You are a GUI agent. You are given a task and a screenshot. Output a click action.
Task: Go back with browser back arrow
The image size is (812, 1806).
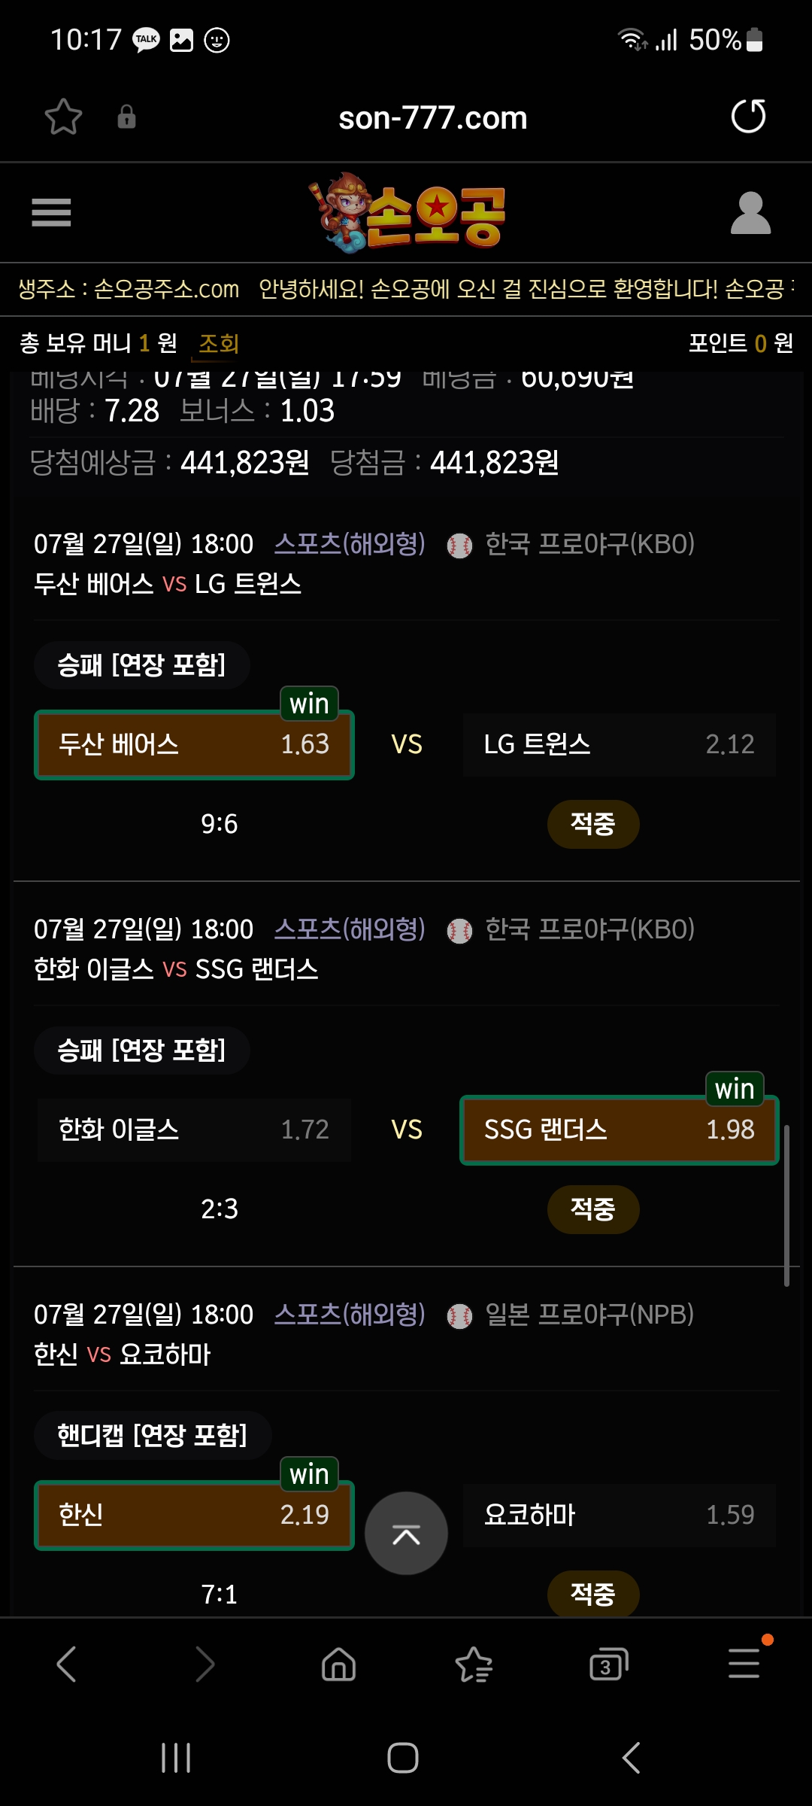tap(67, 1664)
